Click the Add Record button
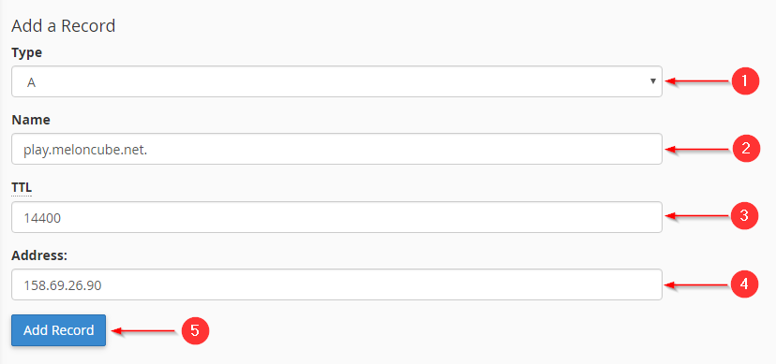The height and width of the screenshot is (364, 776). pos(58,330)
